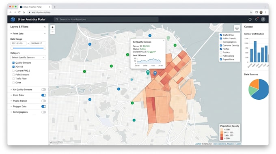Click the search magnifier icon

(57, 19)
